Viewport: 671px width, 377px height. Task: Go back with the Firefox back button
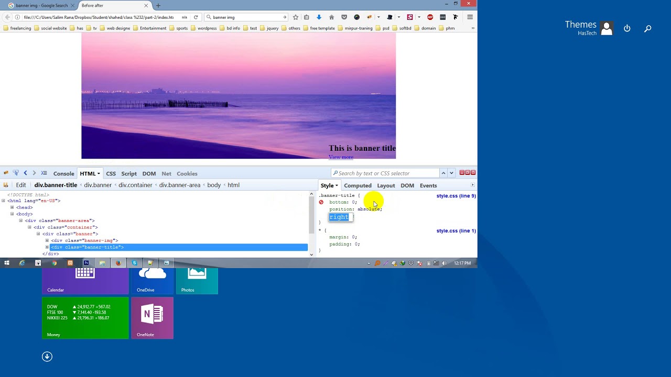click(x=7, y=17)
